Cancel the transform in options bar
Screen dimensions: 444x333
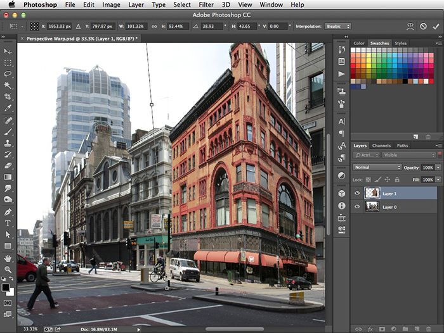click(423, 27)
